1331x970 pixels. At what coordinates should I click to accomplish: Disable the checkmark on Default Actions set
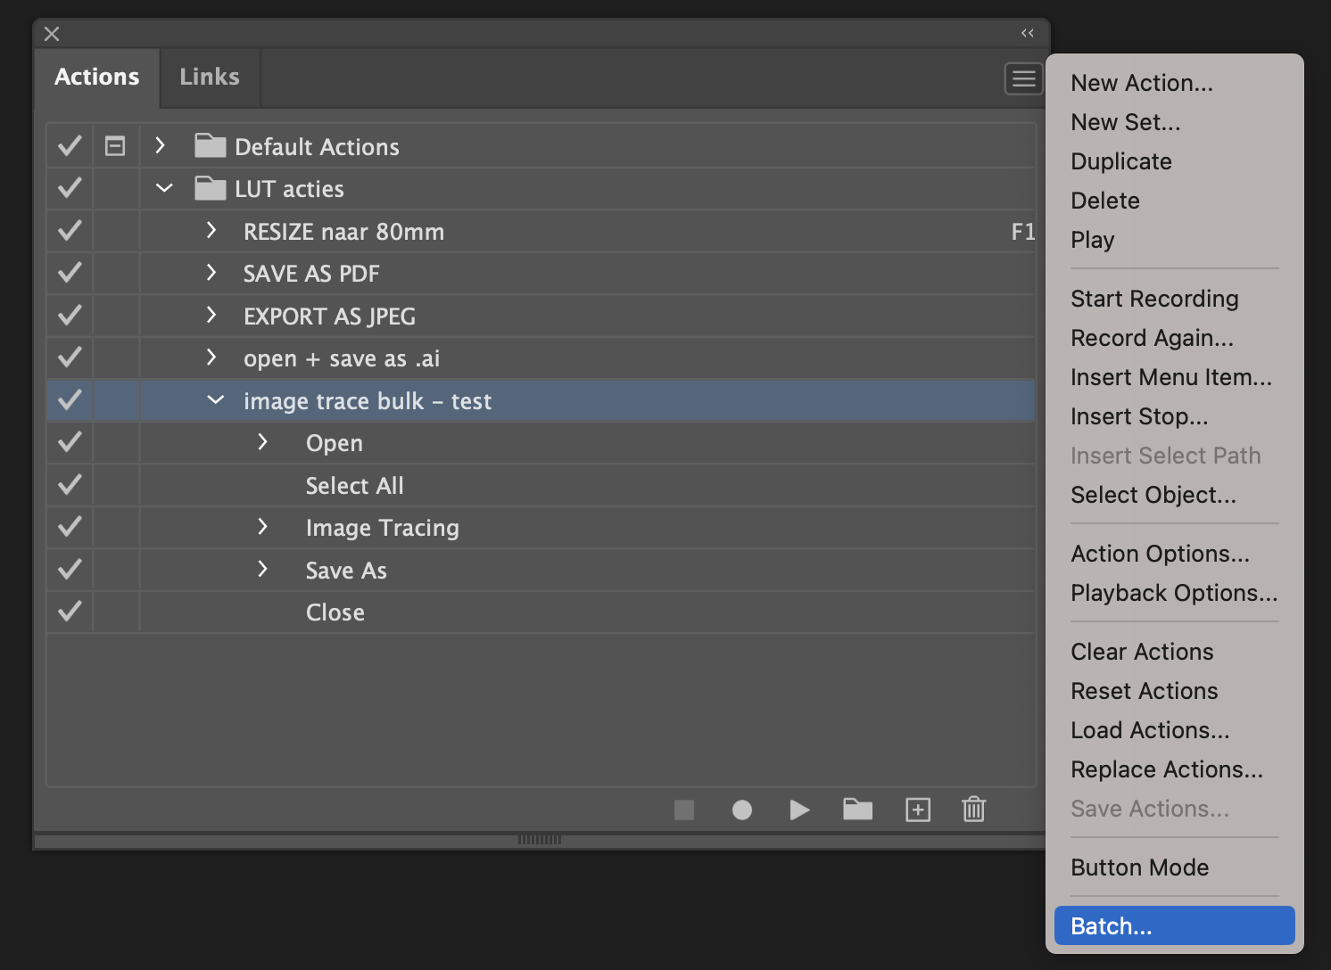69,145
